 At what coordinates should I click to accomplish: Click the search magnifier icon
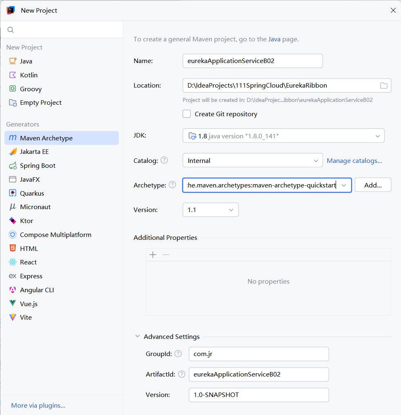[x=11, y=30]
